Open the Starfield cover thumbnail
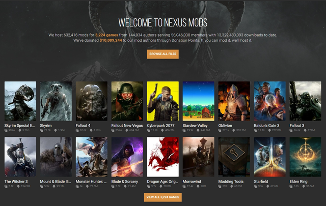Screen dimensions: 326x206 (x=269, y=157)
